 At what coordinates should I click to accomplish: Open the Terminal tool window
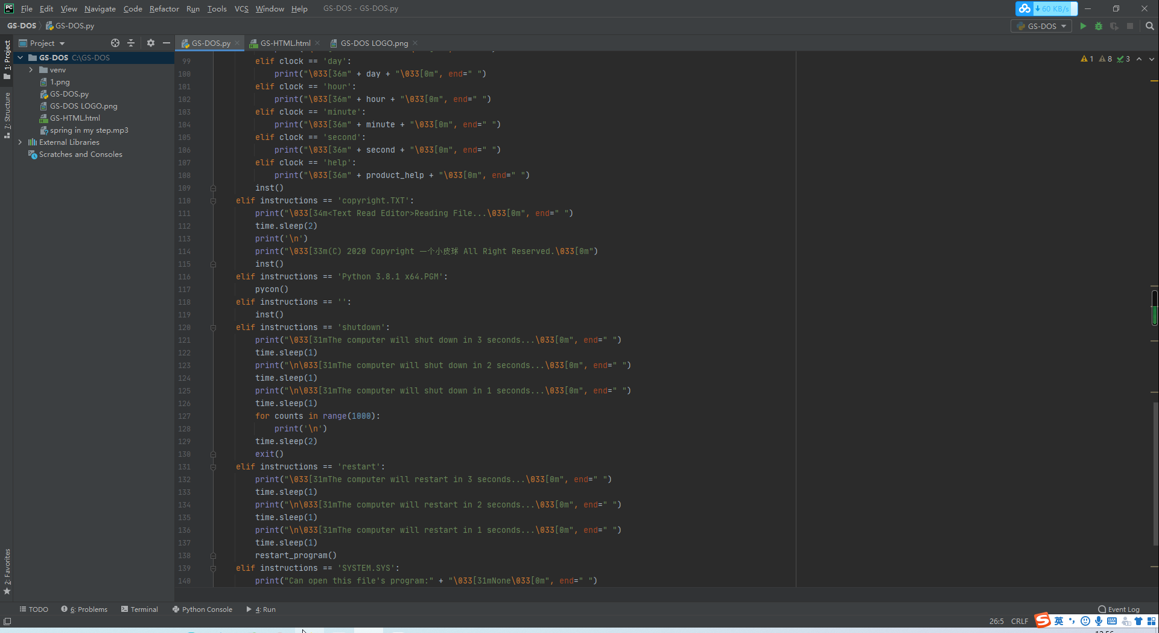pyautogui.click(x=139, y=609)
